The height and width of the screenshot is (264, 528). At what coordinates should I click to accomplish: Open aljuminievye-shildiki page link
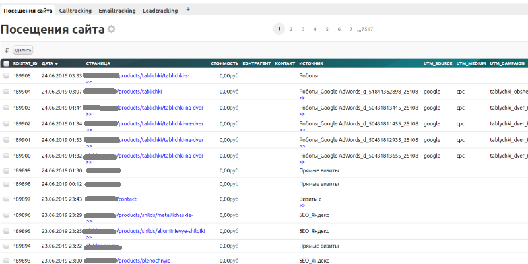pos(160,232)
